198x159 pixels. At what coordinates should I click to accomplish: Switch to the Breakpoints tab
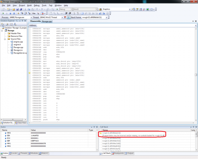pos(118,153)
